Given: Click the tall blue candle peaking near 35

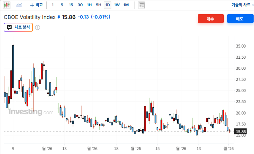Looking at the screenshot, I should [x=13, y=67].
